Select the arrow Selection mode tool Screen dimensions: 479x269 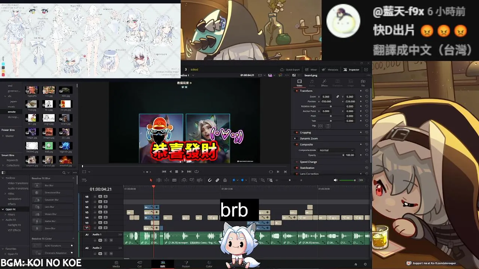pyautogui.click(x=151, y=180)
